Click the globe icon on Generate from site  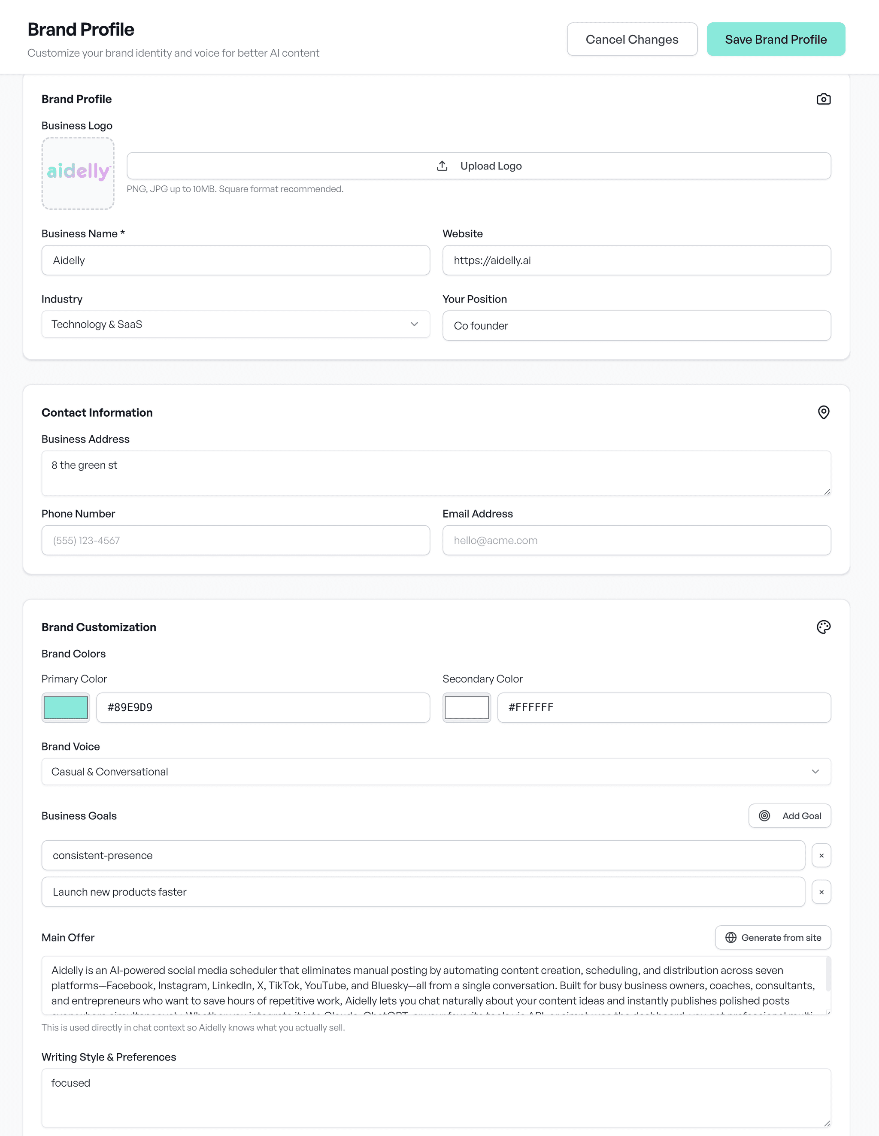click(x=731, y=937)
